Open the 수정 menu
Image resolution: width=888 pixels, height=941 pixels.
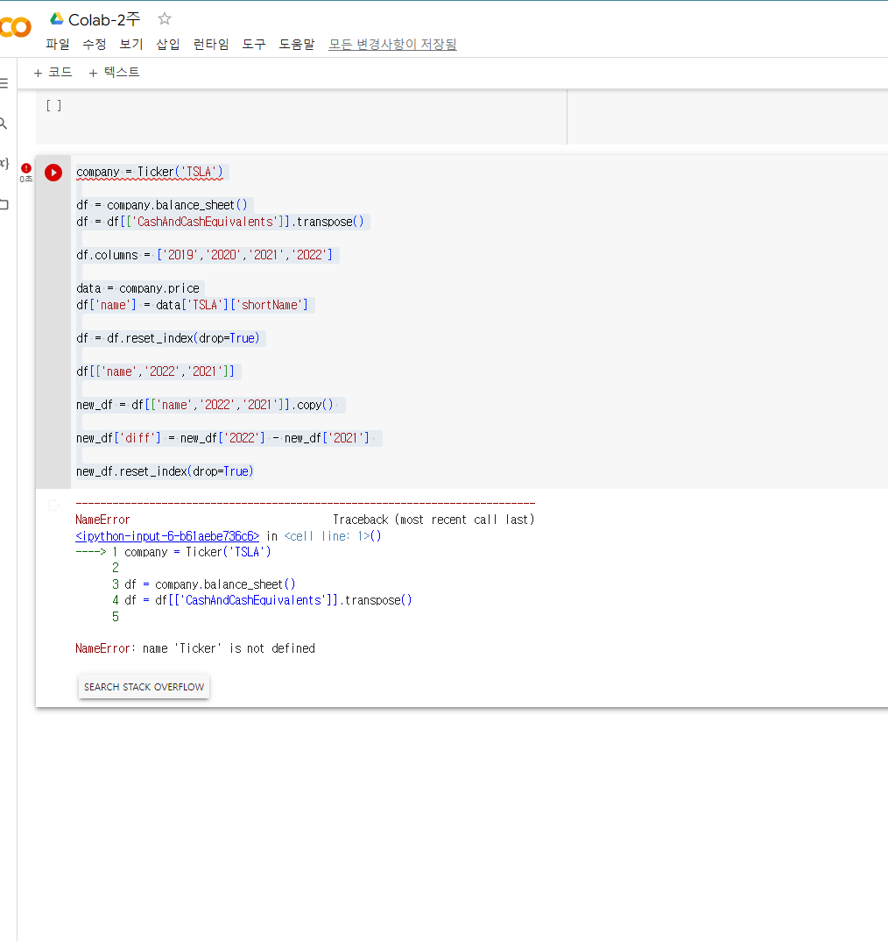pos(95,44)
